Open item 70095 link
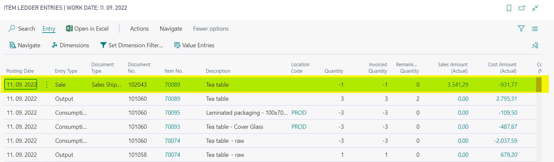Screen dimensions: 554x162 coord(172,113)
